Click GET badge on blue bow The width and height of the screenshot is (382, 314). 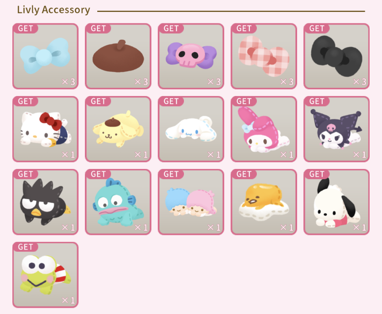[x=25, y=28]
